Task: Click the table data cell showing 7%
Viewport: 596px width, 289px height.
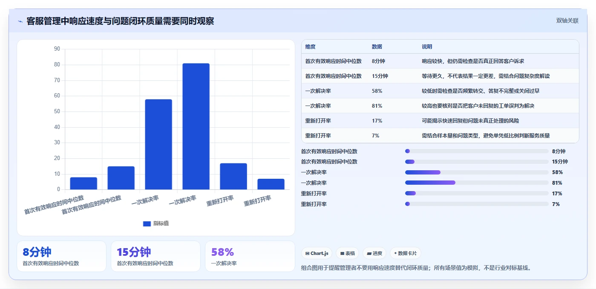Action: point(375,136)
